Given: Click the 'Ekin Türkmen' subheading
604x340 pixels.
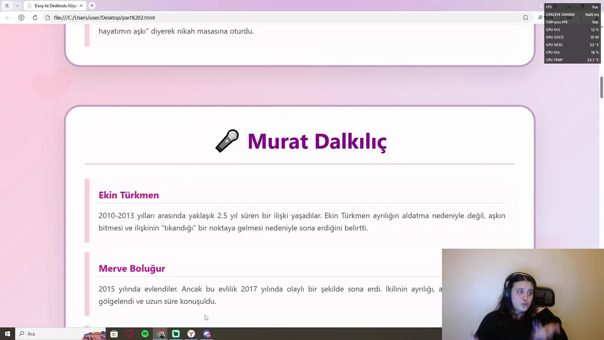Looking at the screenshot, I should [x=128, y=195].
